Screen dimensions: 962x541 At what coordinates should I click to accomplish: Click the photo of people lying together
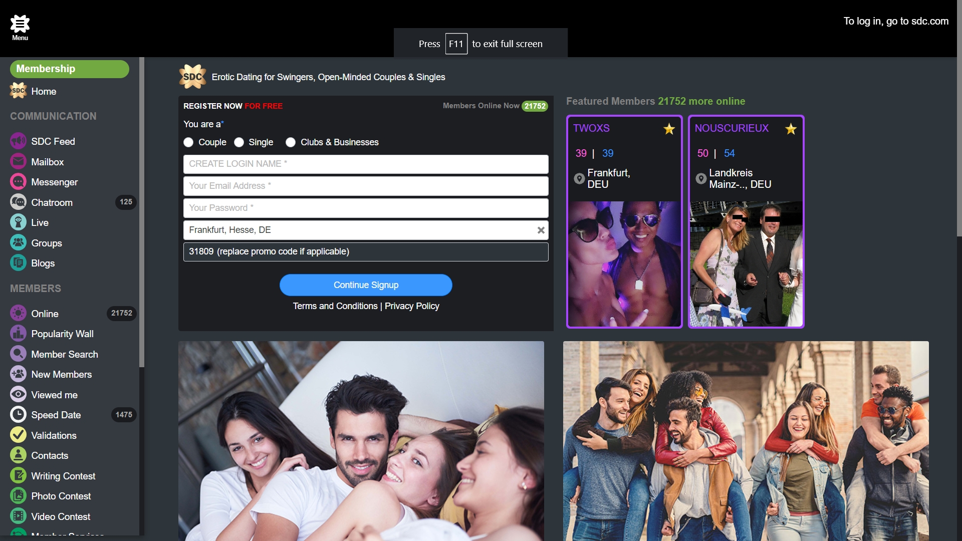click(x=361, y=441)
